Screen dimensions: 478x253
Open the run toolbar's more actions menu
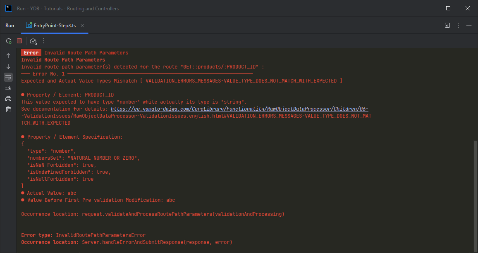44,41
